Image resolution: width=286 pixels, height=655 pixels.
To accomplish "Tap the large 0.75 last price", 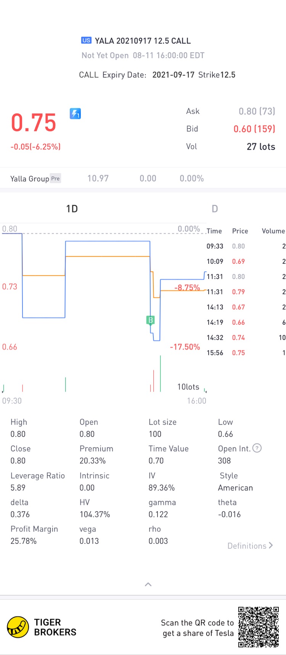I will coord(34,123).
